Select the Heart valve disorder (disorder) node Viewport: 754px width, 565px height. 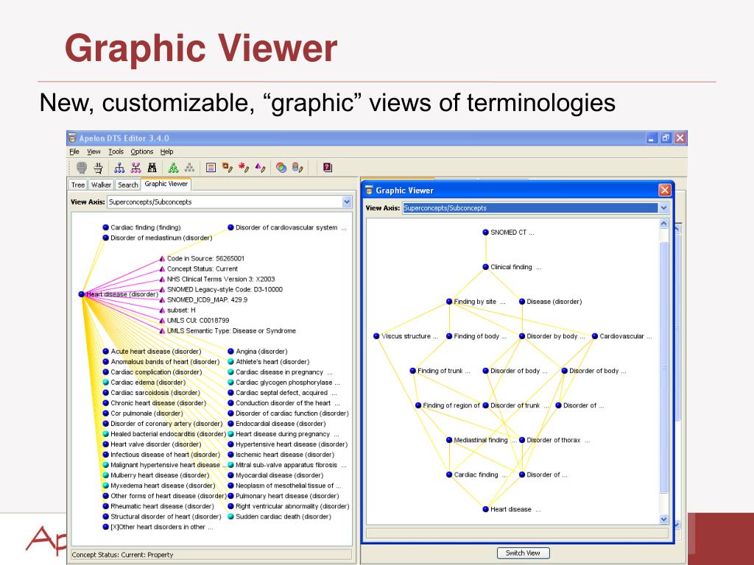152,444
